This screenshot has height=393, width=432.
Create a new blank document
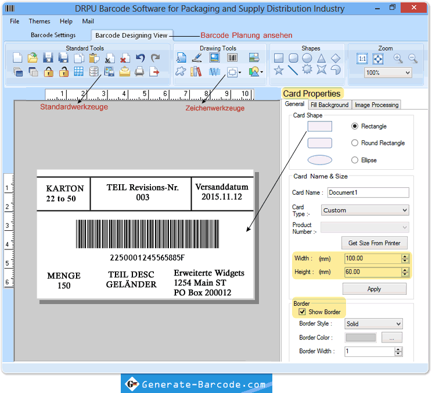tap(17, 58)
